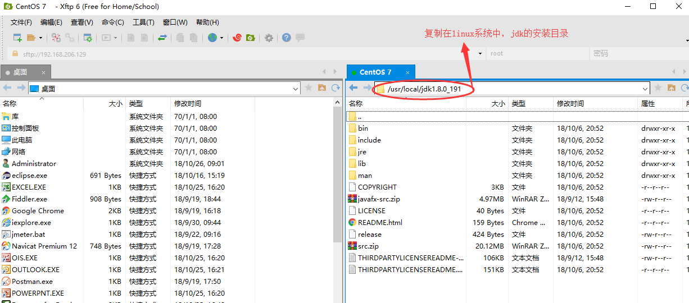Expand the globe icon dropdown arrow
This screenshot has height=303, width=689.
pos(221,38)
